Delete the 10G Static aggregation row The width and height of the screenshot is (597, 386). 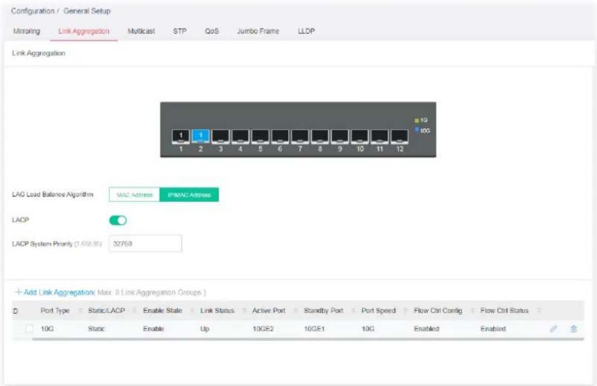[x=573, y=328]
